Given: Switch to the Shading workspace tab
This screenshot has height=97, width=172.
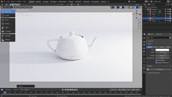Looking at the screenshot, I should 71,2.
